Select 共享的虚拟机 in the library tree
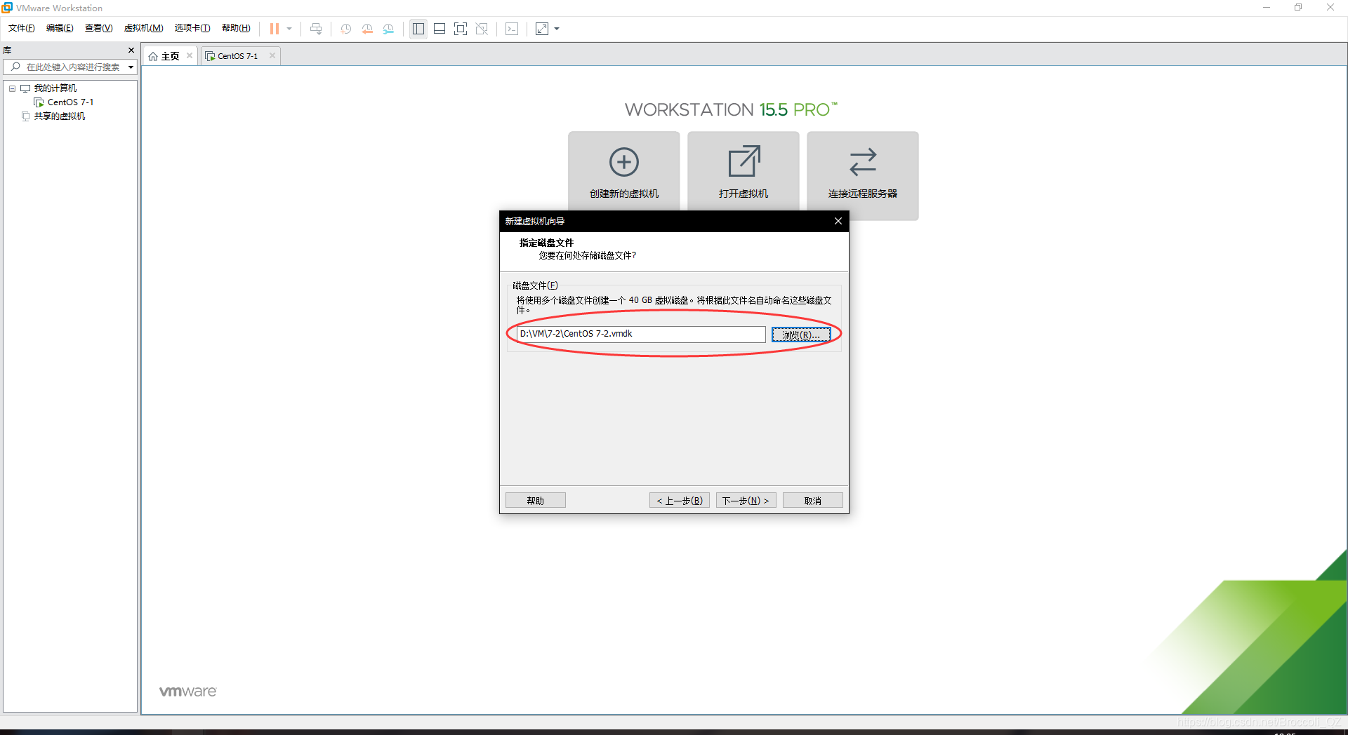The width and height of the screenshot is (1348, 735). 60,116
